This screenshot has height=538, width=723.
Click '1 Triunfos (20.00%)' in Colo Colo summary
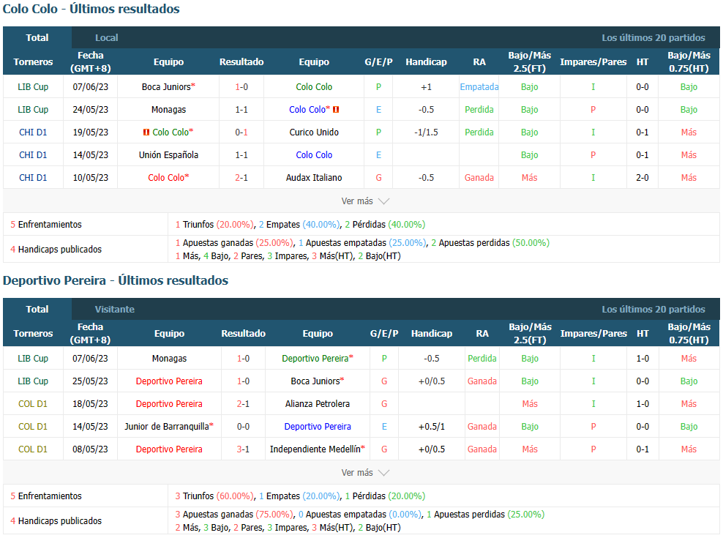tap(214, 225)
